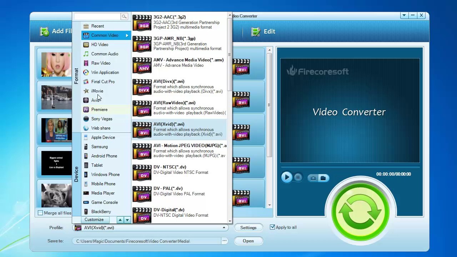Click the AVI Motion JPEG format icon
This screenshot has height=257, width=457.
point(142,151)
